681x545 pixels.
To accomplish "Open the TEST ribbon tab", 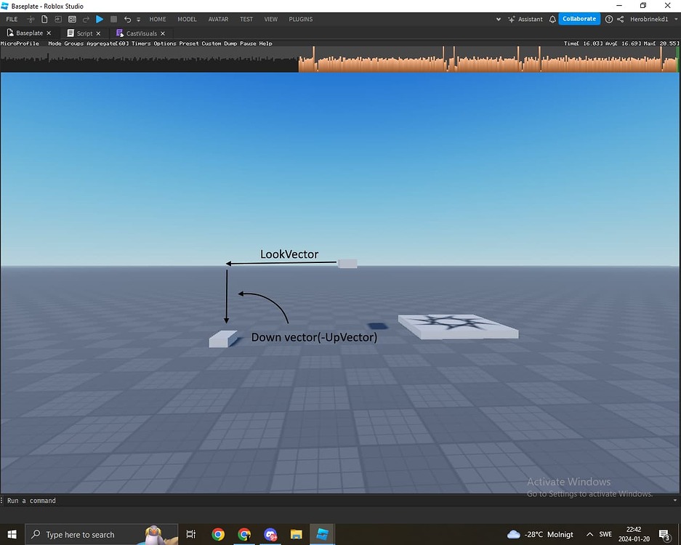I will pyautogui.click(x=246, y=19).
